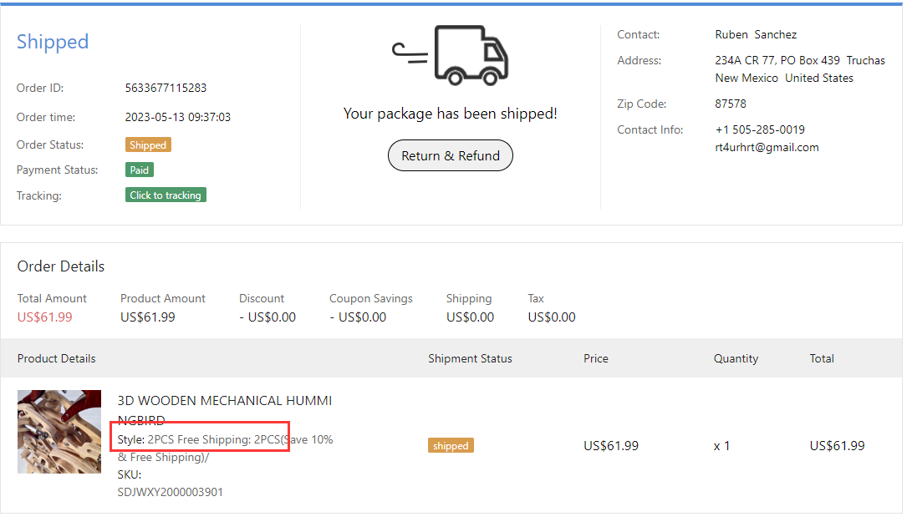The width and height of the screenshot is (907, 522).
Task: Click the Style 2PCS Free Shipping text
Action: tap(200, 439)
